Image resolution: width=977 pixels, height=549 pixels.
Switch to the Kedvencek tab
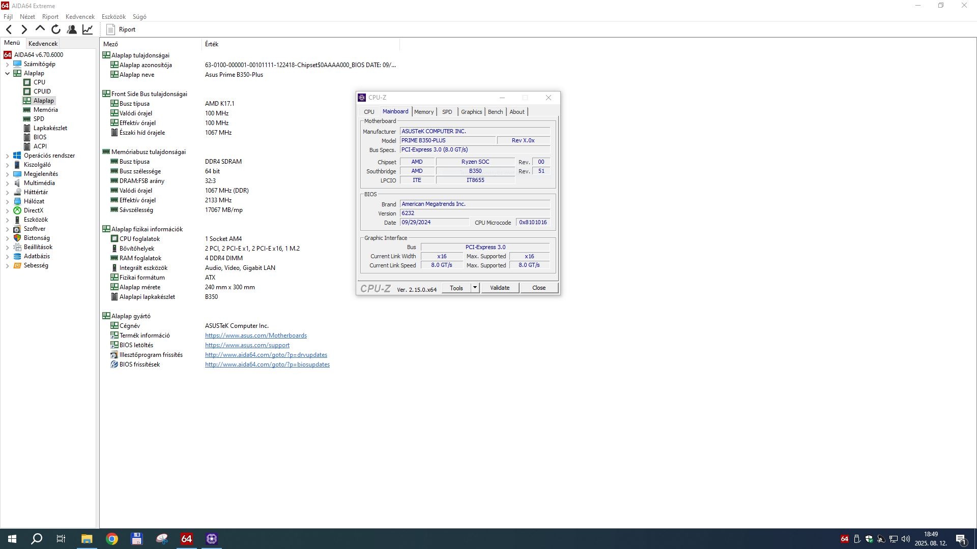pos(43,44)
